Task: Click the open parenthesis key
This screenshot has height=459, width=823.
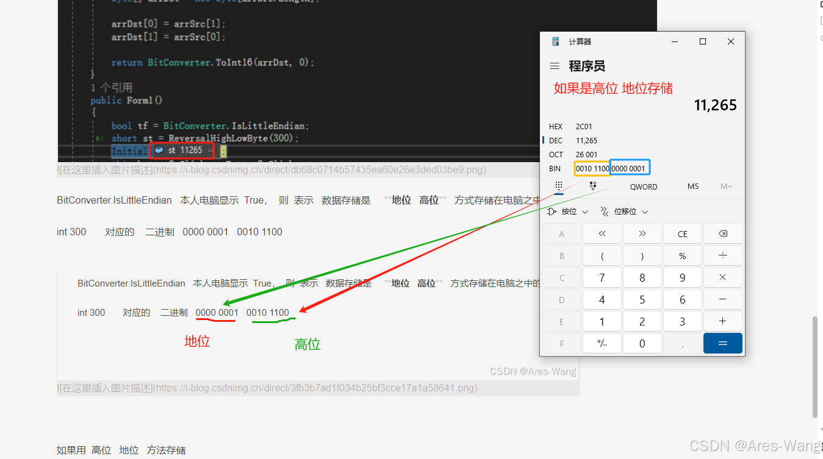Action: 602,256
